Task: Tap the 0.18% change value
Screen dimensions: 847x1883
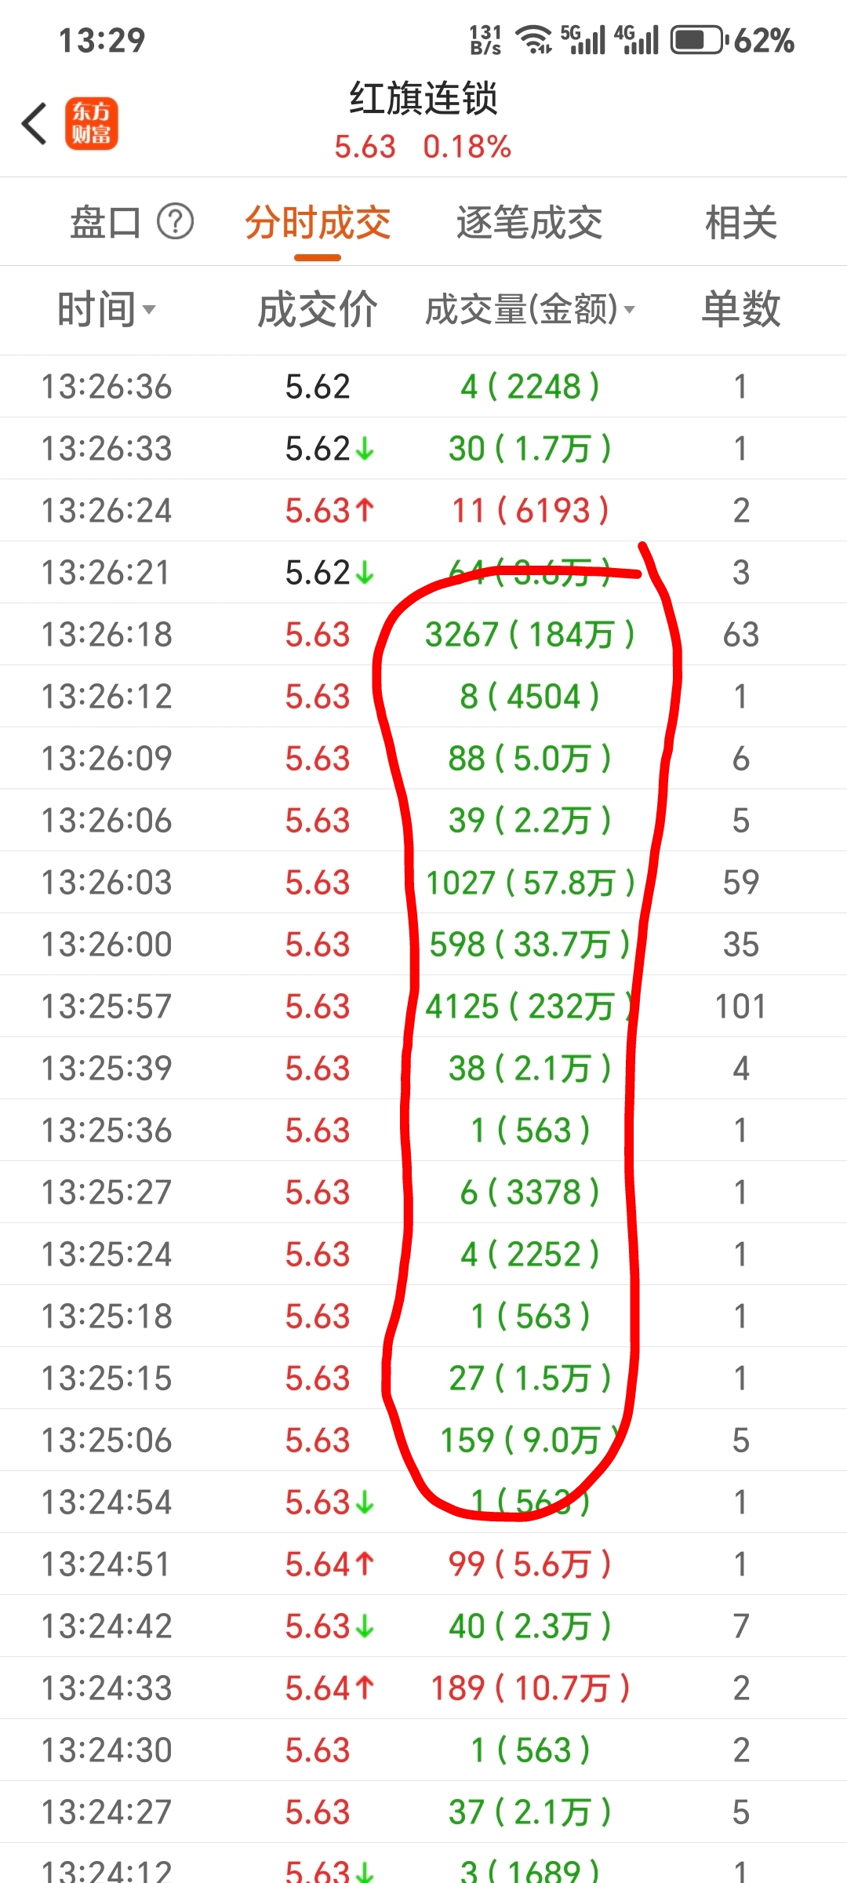Action: [467, 147]
